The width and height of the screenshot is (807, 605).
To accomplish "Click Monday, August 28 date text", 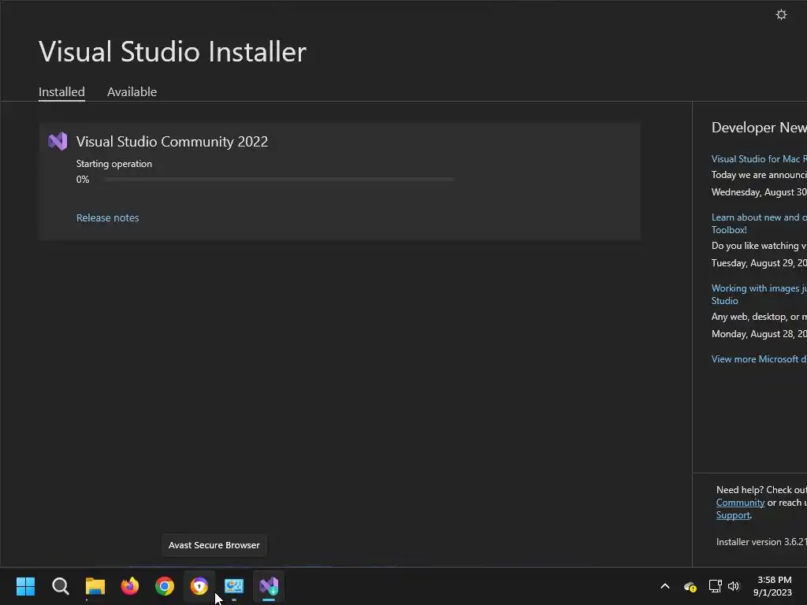I will pyautogui.click(x=759, y=334).
